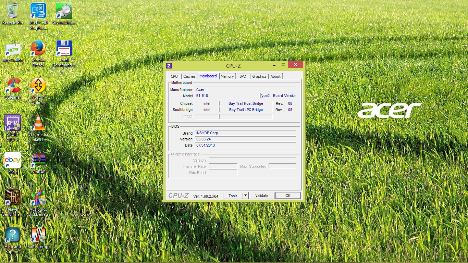
Task: Switch to the SPD tab
Action: tap(243, 76)
